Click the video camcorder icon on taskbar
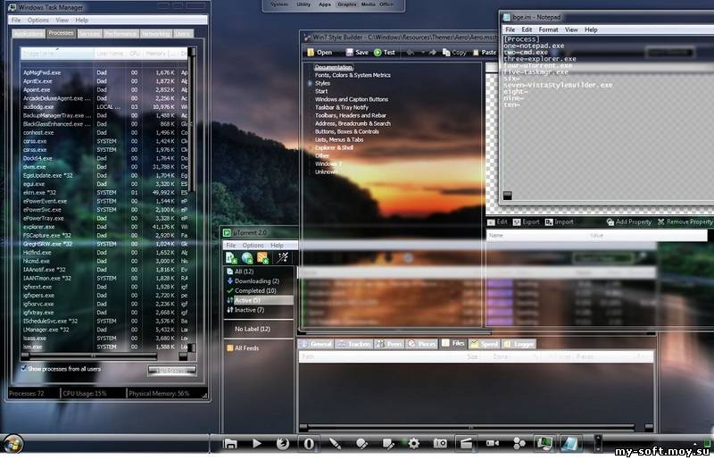 tap(493, 443)
